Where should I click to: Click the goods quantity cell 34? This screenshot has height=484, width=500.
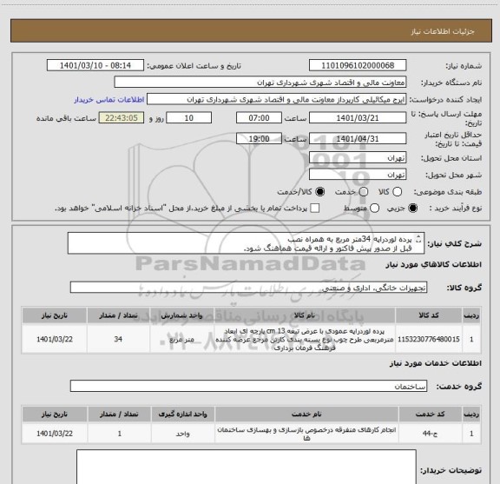[118, 339]
